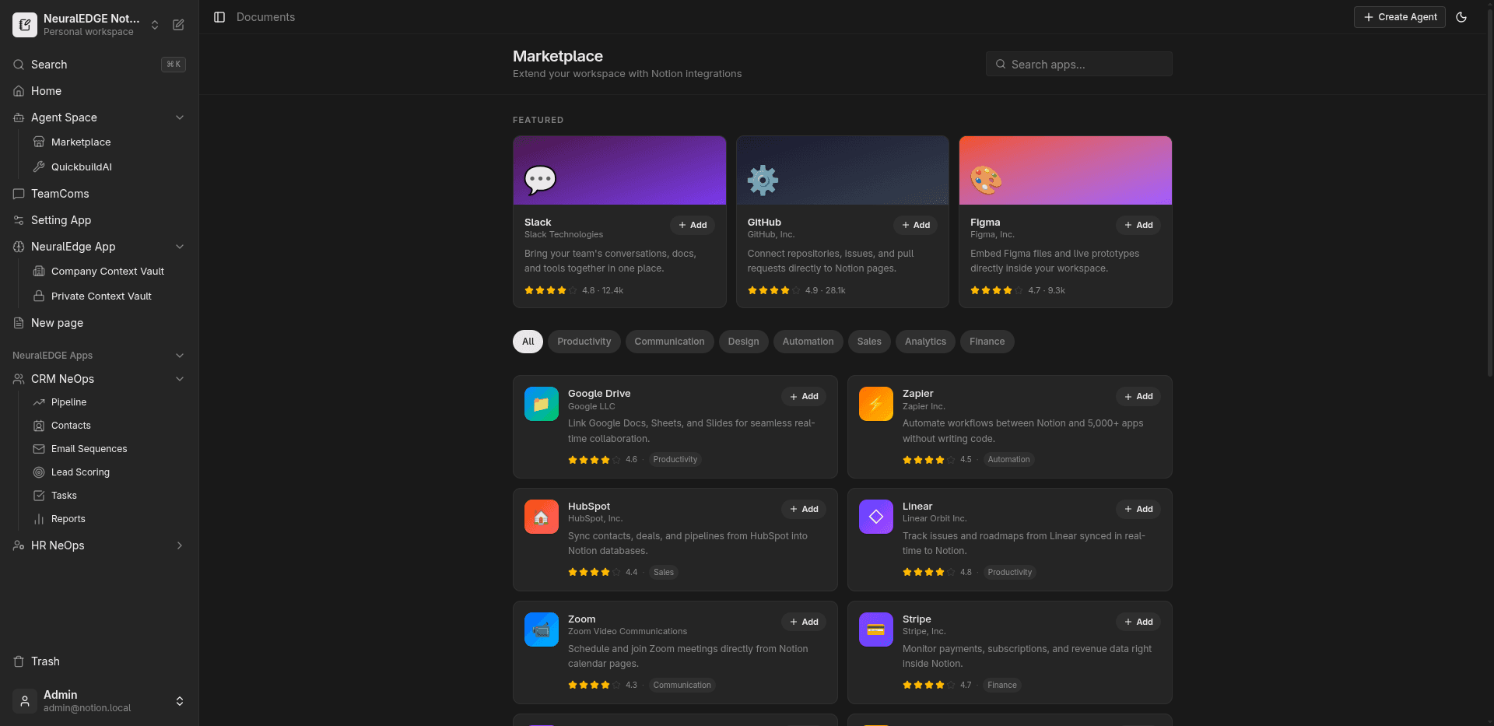Open the new page composer icon
This screenshot has width=1494, height=726.
[x=178, y=25]
